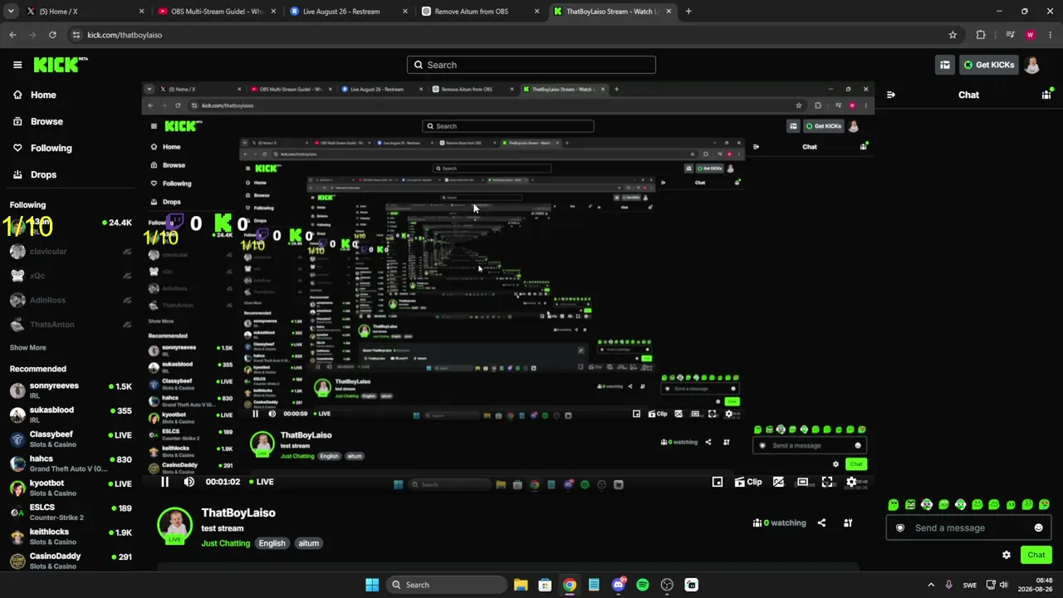
Task: Open clavicular in Following list
Action: coord(71,252)
